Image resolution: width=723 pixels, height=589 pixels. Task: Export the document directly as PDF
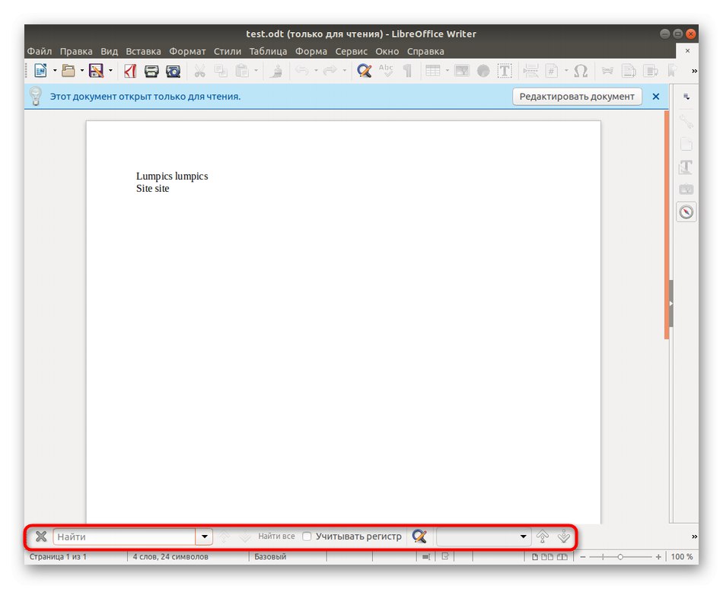point(129,70)
